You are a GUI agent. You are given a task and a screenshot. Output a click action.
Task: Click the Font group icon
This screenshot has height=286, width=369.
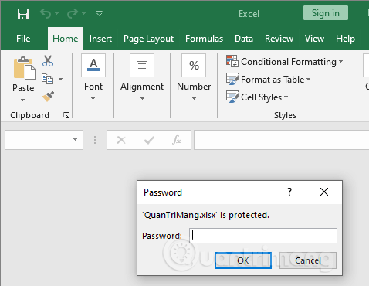tap(93, 66)
